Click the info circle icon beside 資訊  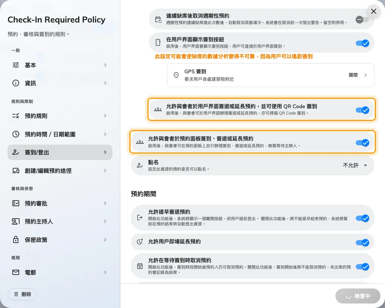(16, 83)
